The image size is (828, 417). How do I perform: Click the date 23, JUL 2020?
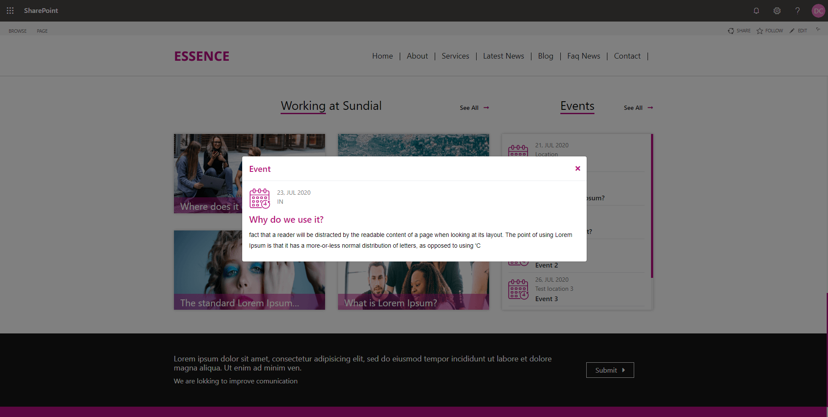tap(294, 193)
